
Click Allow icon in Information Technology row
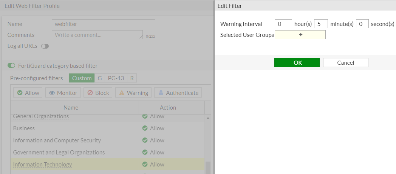145,165
